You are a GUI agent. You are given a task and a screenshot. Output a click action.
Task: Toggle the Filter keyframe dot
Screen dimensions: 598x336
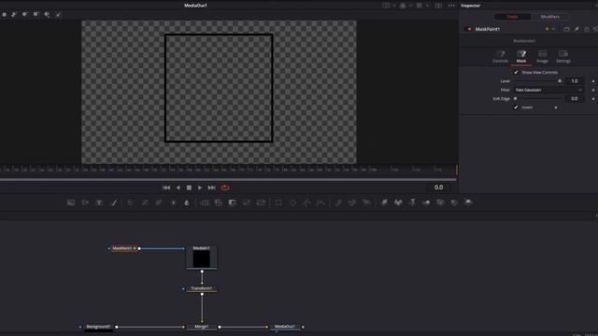[593, 90]
